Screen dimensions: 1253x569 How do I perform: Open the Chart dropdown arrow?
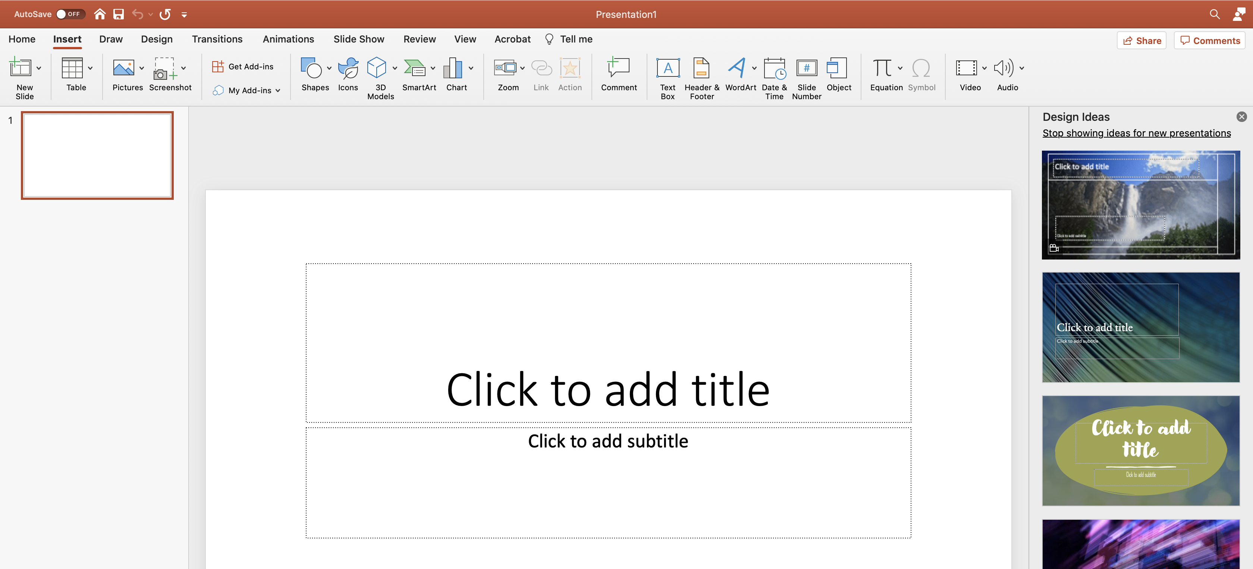[x=471, y=69]
